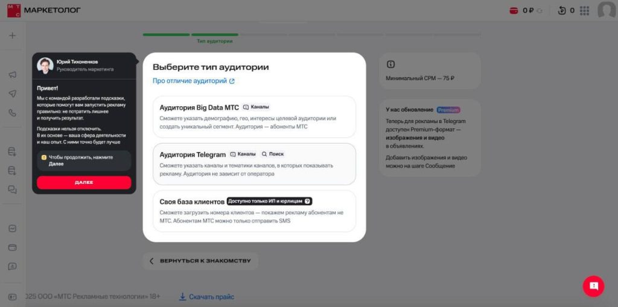The width and height of the screenshot is (618, 307).
Task: Open the megaphone advertising icon in sidebar
Action: pyautogui.click(x=12, y=75)
